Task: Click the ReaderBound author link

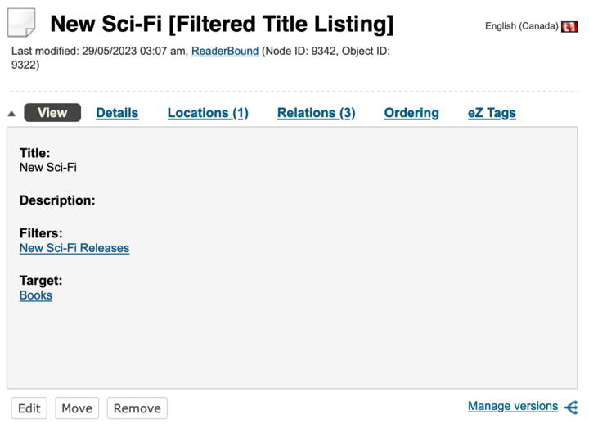Action: [225, 51]
